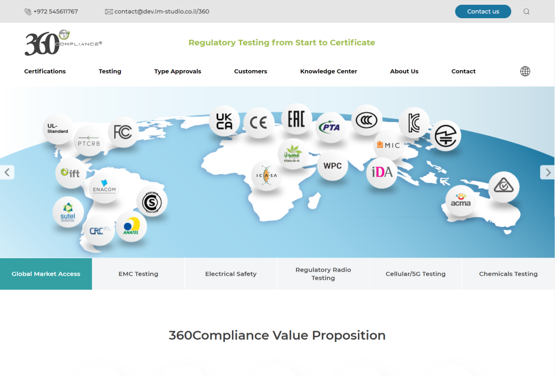Click the phone icon in top bar

click(x=28, y=12)
